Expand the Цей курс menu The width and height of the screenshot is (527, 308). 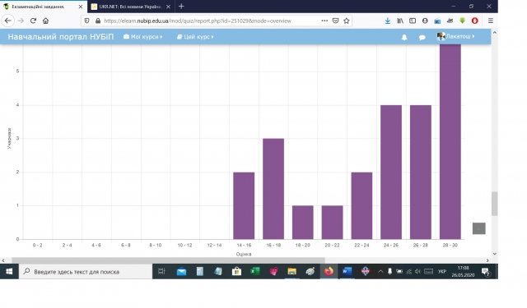coord(195,37)
